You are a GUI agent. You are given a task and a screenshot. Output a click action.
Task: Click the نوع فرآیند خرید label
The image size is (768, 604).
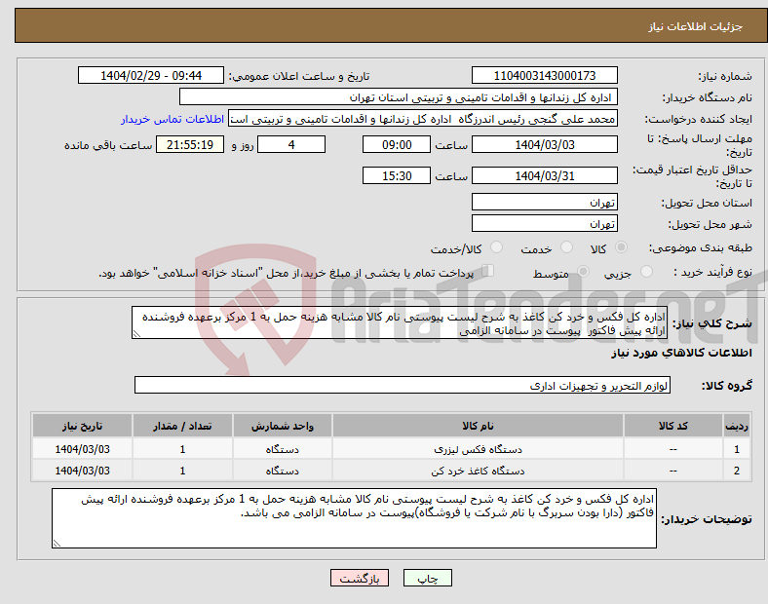coord(712,272)
